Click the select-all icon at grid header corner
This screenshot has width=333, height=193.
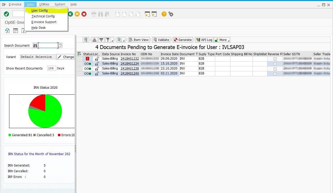click(79, 54)
